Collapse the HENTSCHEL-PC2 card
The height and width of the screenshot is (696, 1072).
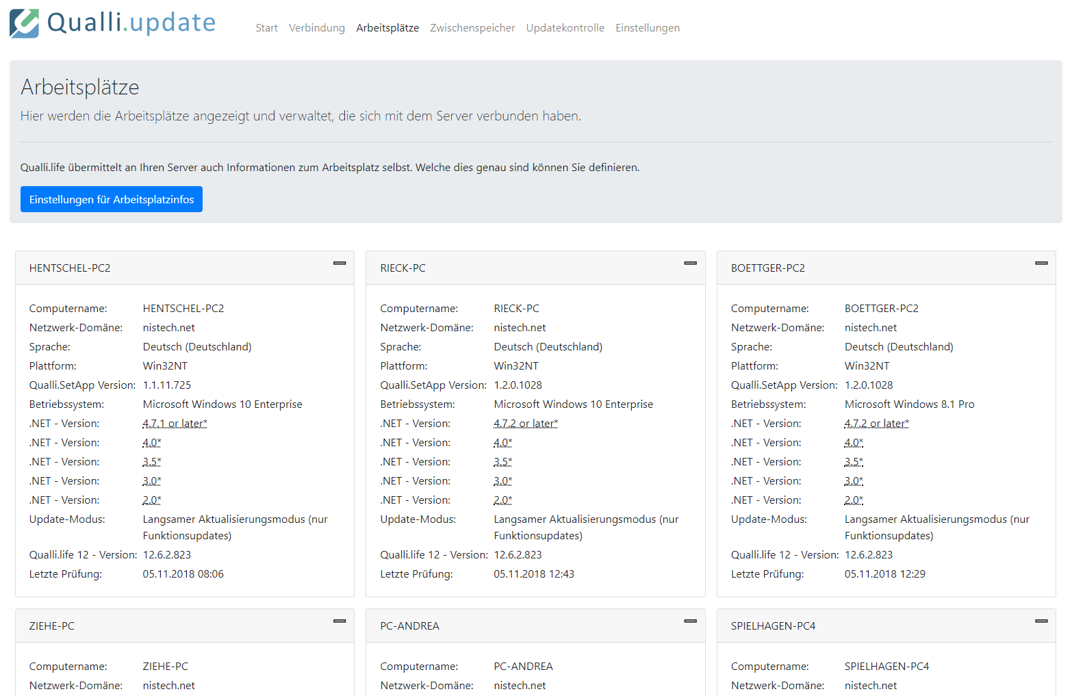tap(340, 263)
